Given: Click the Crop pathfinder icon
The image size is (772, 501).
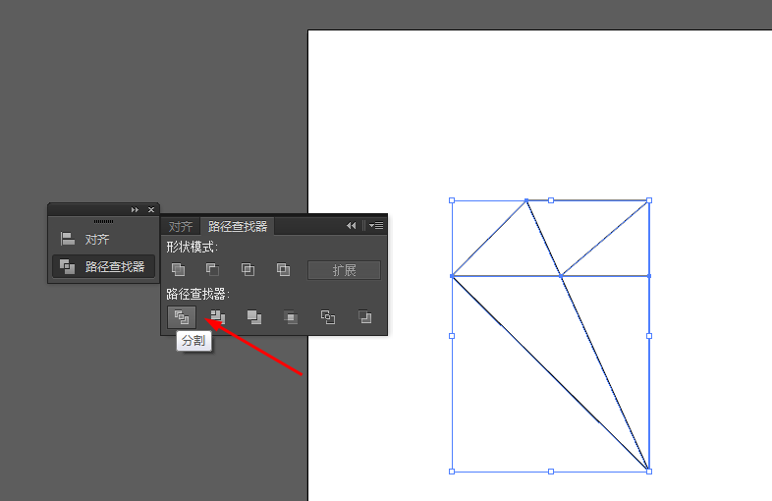Looking at the screenshot, I should [x=291, y=317].
